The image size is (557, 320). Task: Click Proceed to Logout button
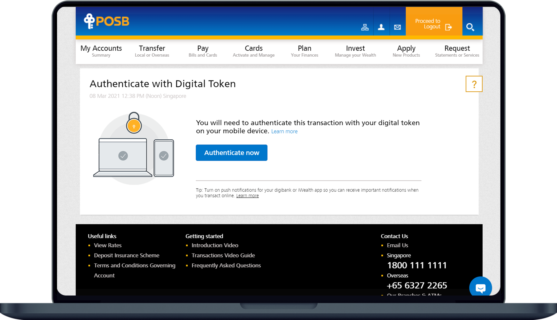(x=434, y=21)
